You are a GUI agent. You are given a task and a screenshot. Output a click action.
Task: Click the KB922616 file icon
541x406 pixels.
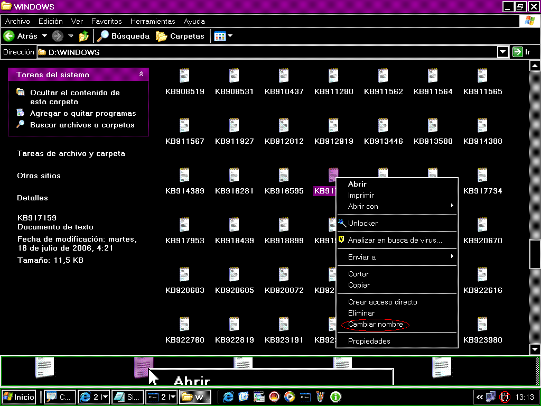coord(483,274)
